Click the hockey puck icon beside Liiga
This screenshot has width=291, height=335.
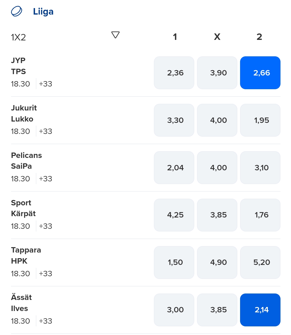(16, 12)
